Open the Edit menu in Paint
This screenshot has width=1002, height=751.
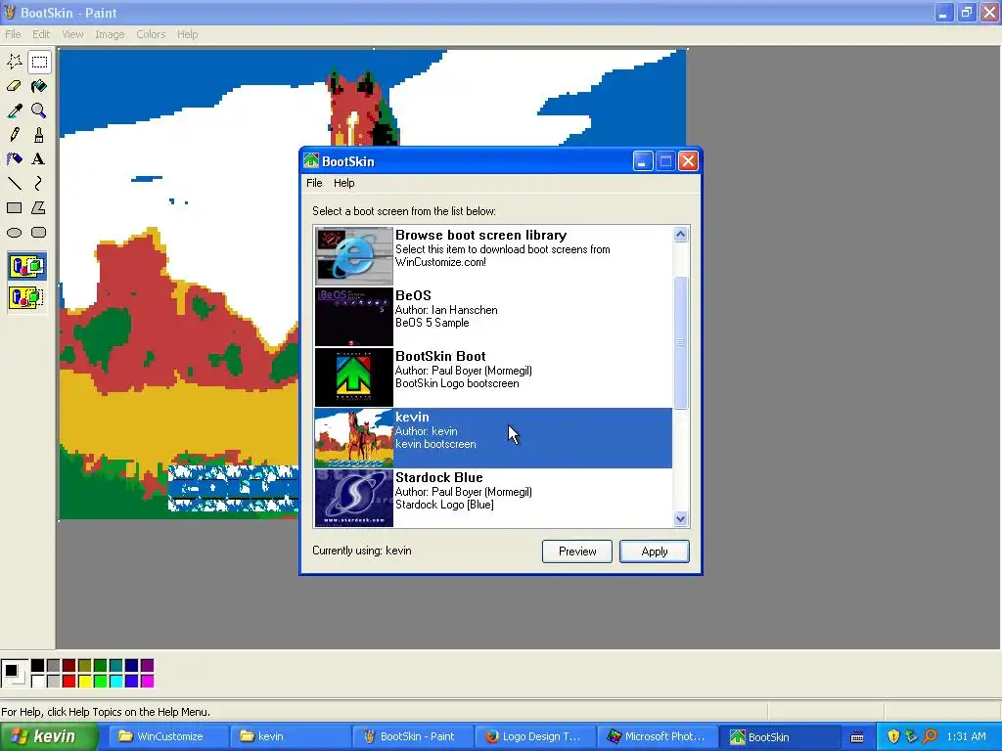point(41,34)
